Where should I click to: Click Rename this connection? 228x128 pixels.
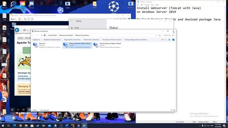[x=91, y=39]
